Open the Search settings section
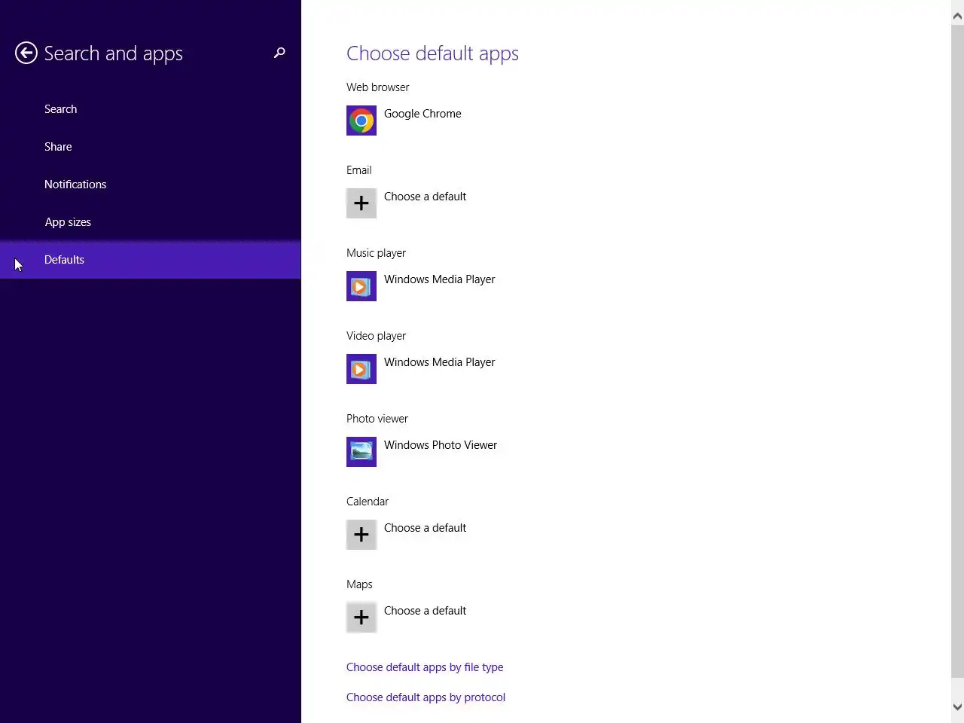964x723 pixels. click(x=151, y=109)
